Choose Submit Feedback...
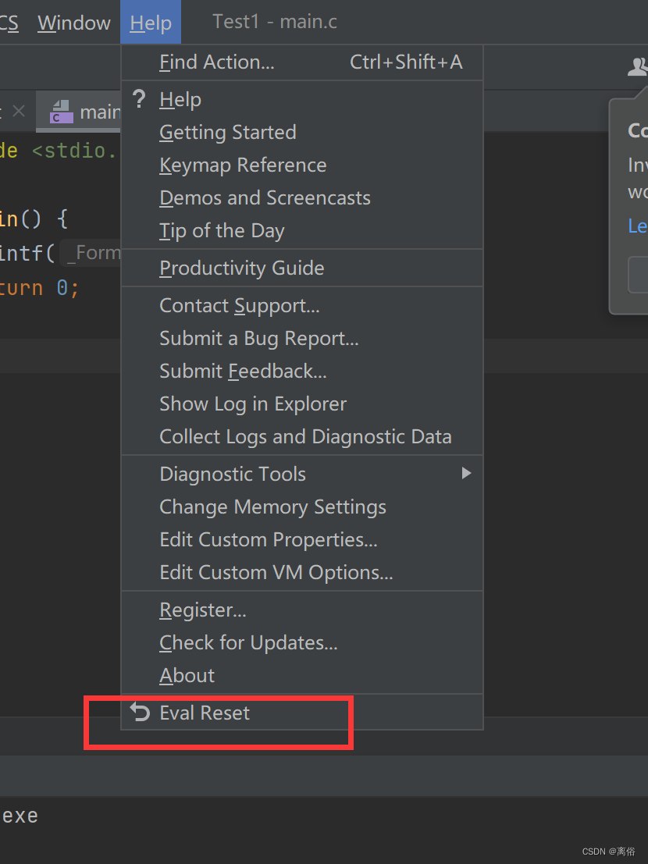This screenshot has width=648, height=864. pos(302,371)
